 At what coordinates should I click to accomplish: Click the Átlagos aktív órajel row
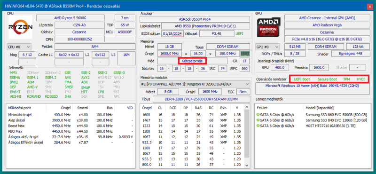coord(70,137)
